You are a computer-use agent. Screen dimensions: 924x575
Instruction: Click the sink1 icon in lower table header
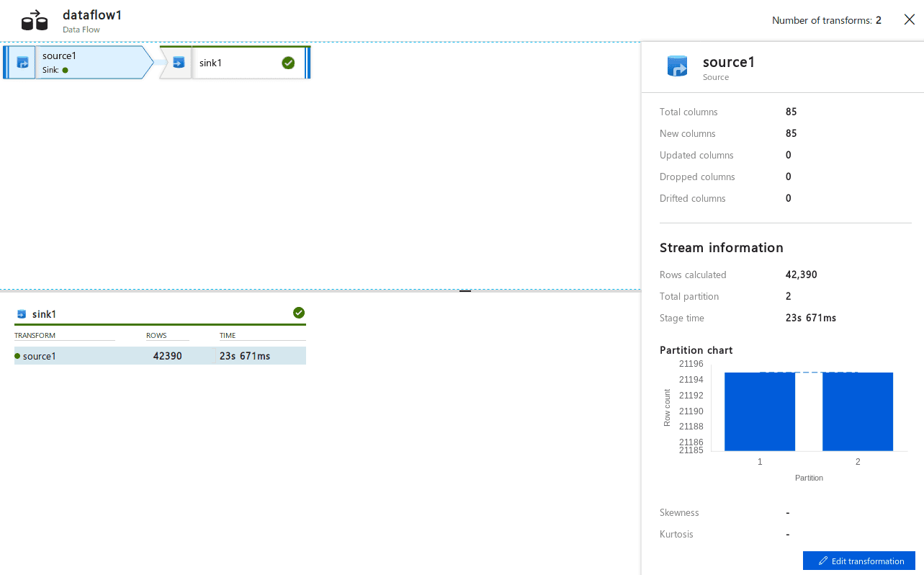click(22, 314)
